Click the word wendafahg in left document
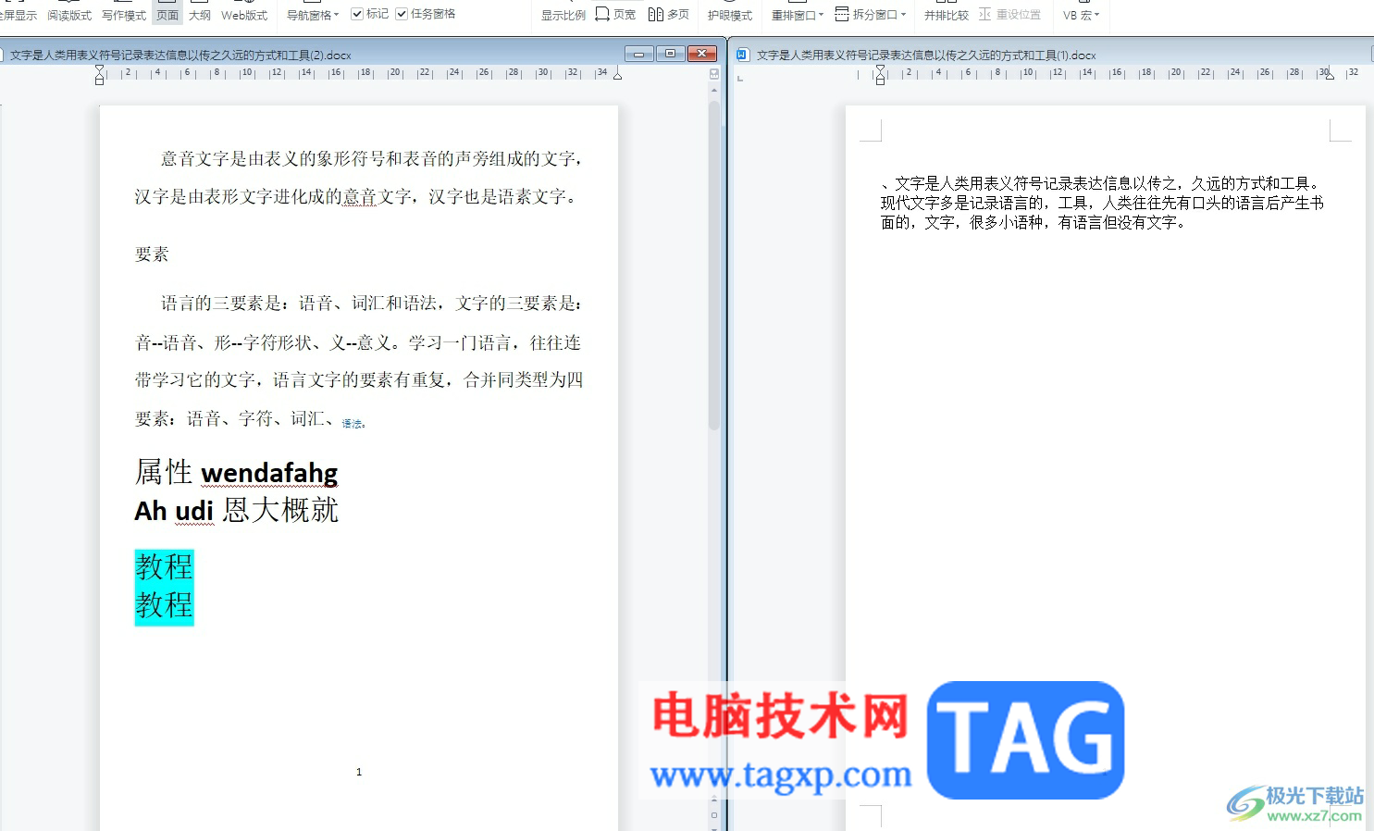Screen dimensions: 1374x831 (x=269, y=473)
